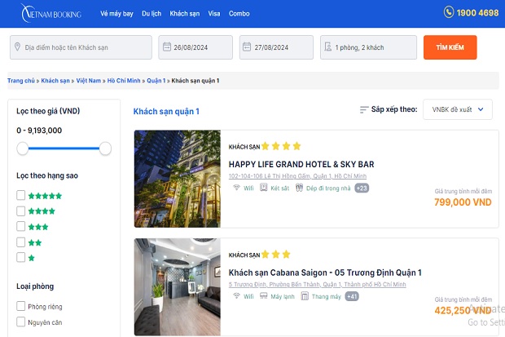Click the 5 Trương Định address link

click(x=317, y=285)
